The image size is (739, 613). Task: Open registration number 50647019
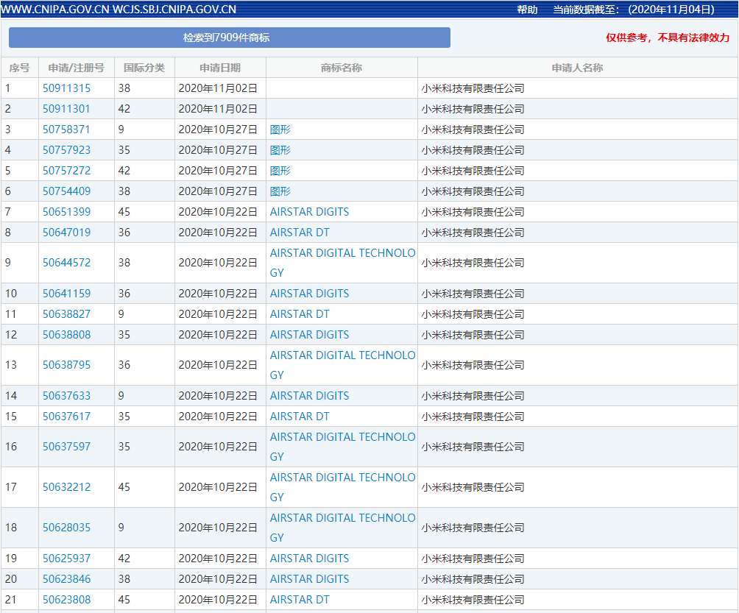click(x=66, y=233)
